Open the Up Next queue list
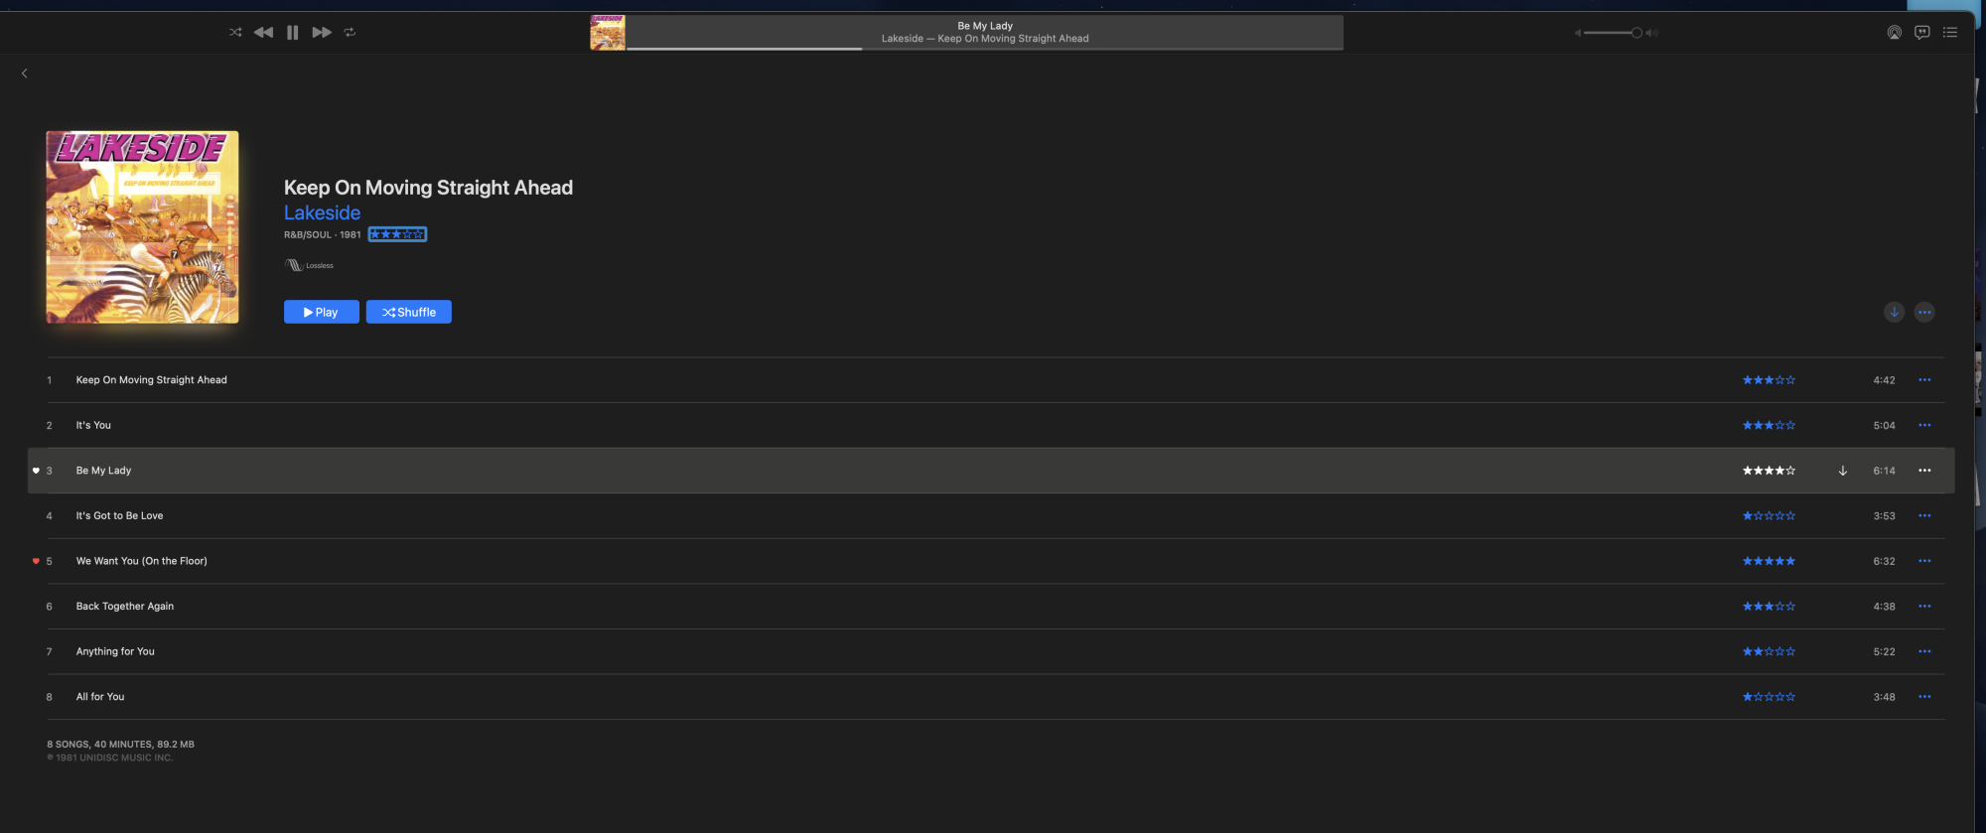The width and height of the screenshot is (1986, 833). pyautogui.click(x=1950, y=33)
